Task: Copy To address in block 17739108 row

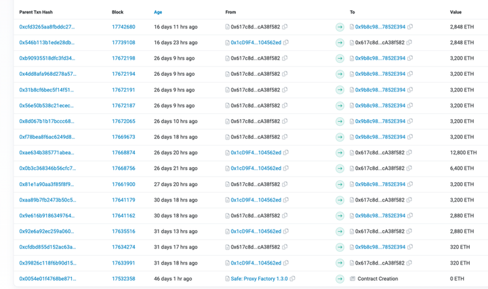Action: click(409, 43)
